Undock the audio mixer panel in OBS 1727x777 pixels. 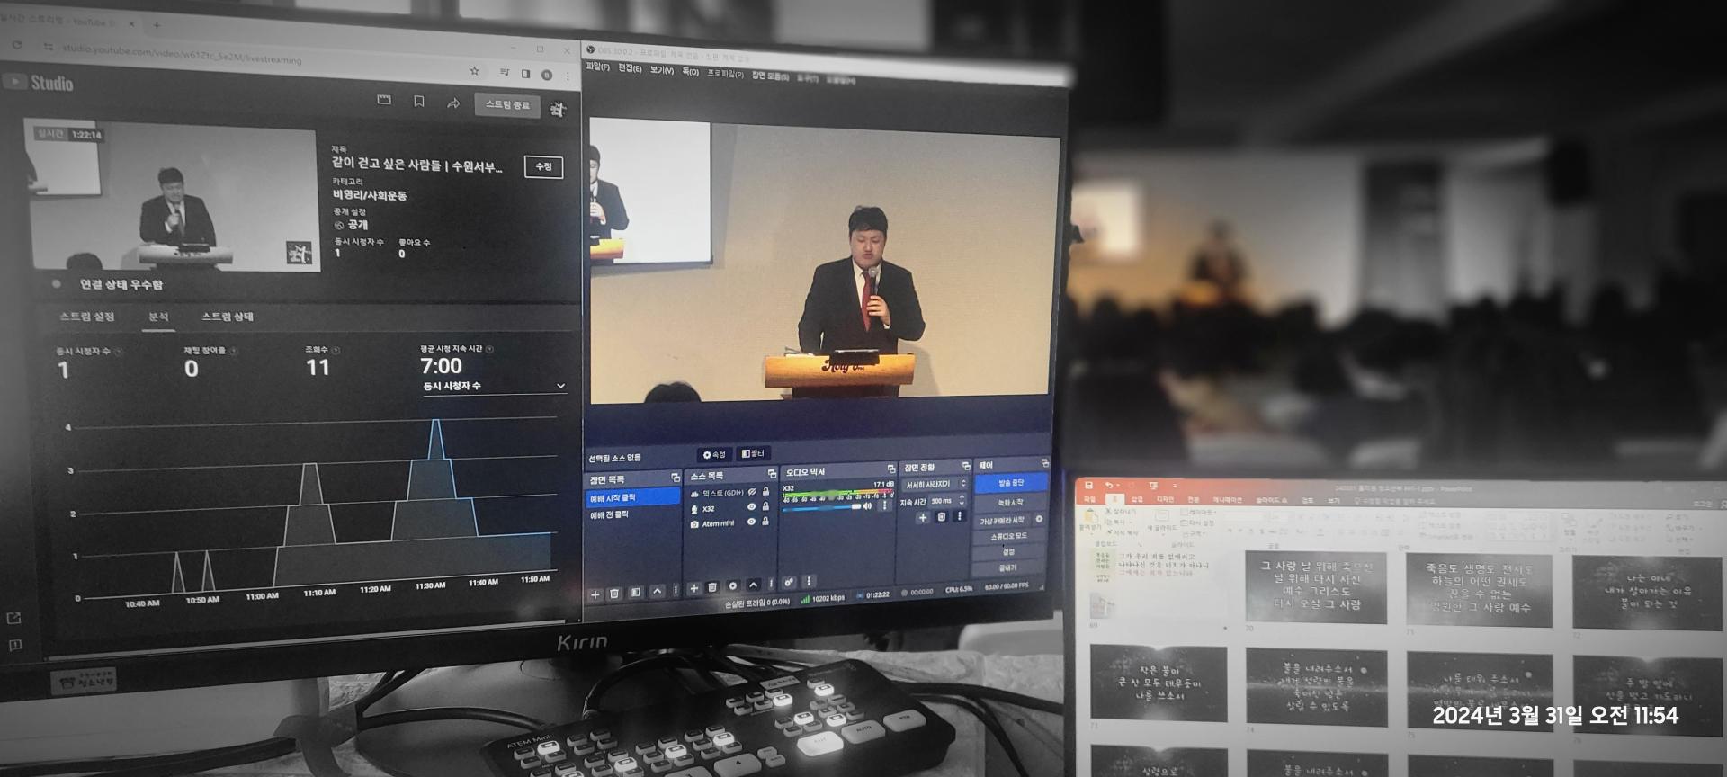[x=891, y=469]
